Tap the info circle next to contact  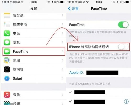coord(126,102)
